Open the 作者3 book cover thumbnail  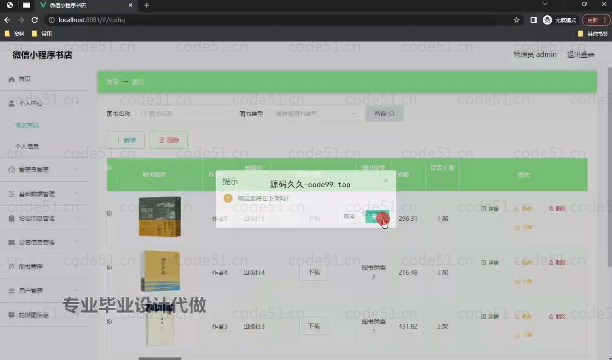coord(160,326)
